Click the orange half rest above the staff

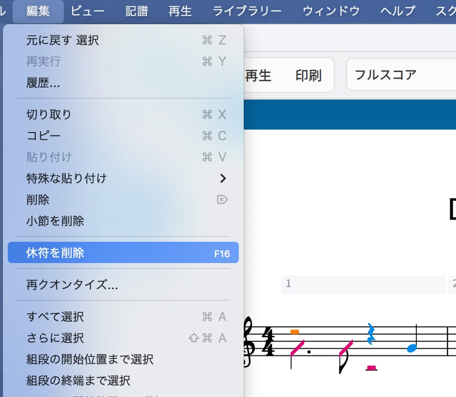pos(294,332)
